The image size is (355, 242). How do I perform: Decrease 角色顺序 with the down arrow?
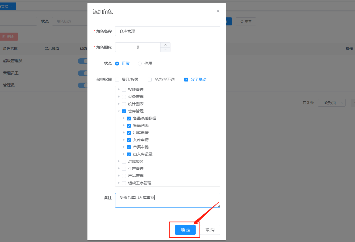tap(165, 50)
